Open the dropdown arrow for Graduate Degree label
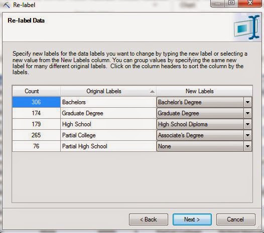Image resolution: width=264 pixels, height=233 pixels. coord(247,113)
